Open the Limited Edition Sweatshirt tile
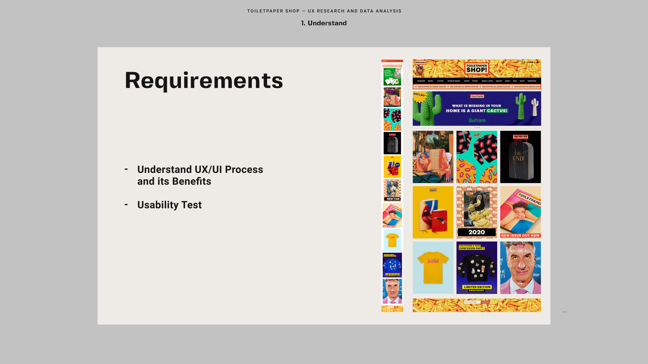 [477, 268]
